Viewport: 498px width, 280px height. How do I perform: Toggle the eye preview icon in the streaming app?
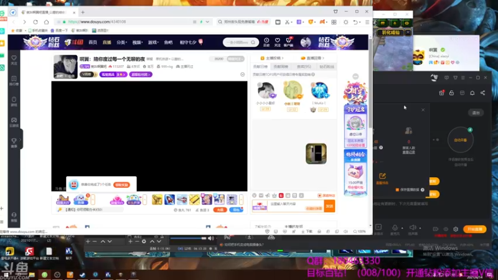(446, 229)
